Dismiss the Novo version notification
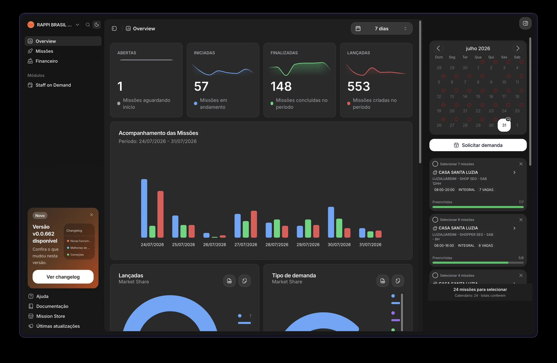This screenshot has height=363, width=557. point(92,215)
